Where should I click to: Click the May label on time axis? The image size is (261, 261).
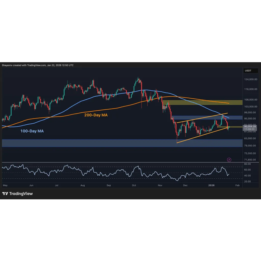[x=5, y=186]
